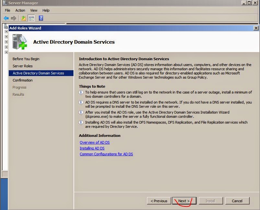Click the Up one level folder icon
The width and height of the screenshot is (260, 210).
pyautogui.click(x=24, y=18)
